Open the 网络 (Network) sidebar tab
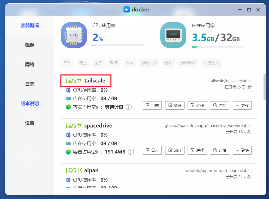269x199 pixels. point(29,64)
